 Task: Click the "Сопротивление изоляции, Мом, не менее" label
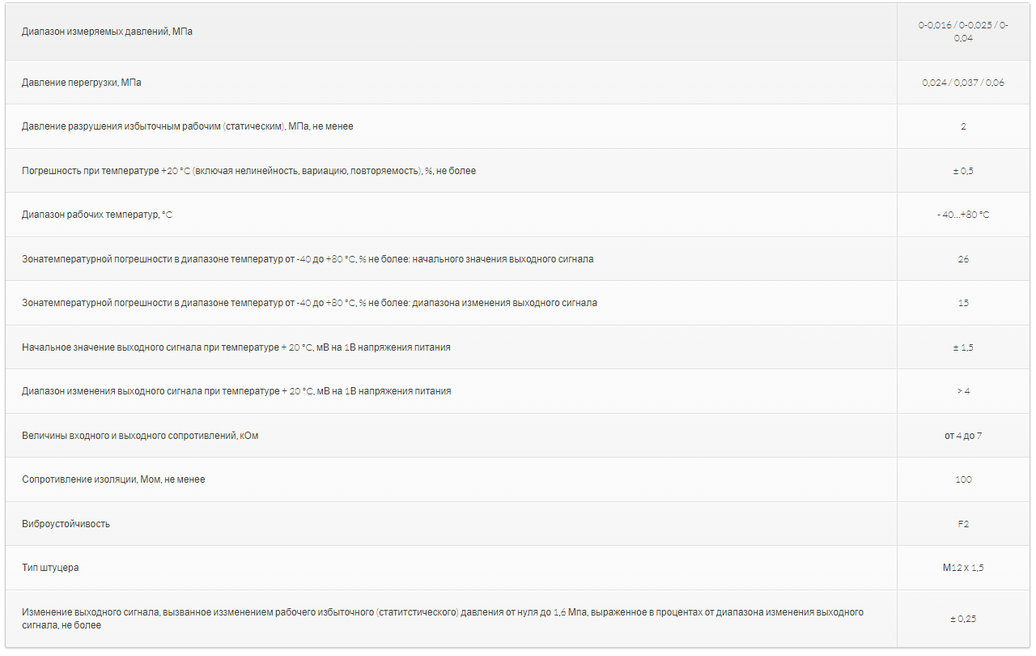tap(113, 479)
